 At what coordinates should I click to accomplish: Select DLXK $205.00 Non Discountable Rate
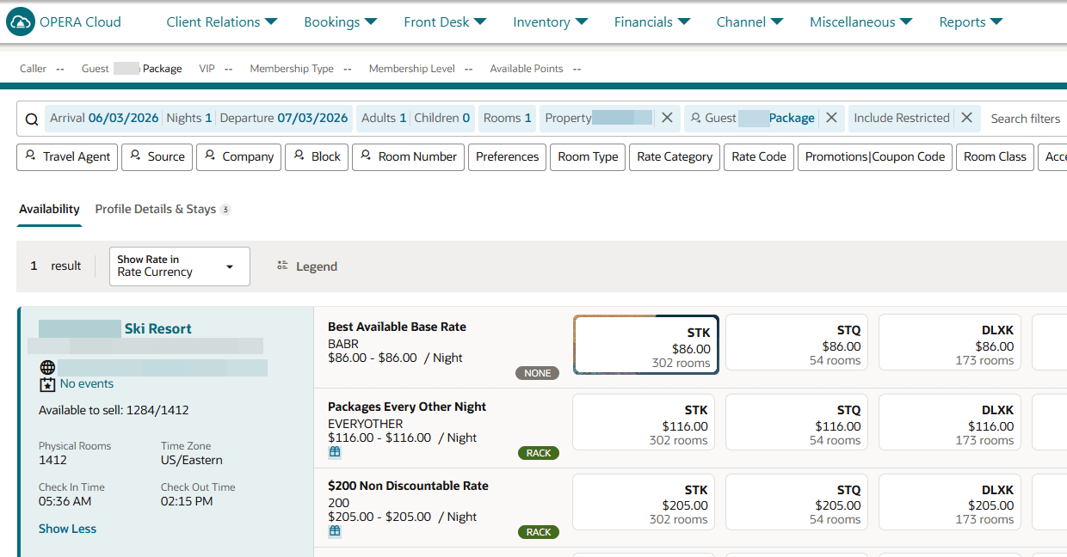[x=950, y=501]
